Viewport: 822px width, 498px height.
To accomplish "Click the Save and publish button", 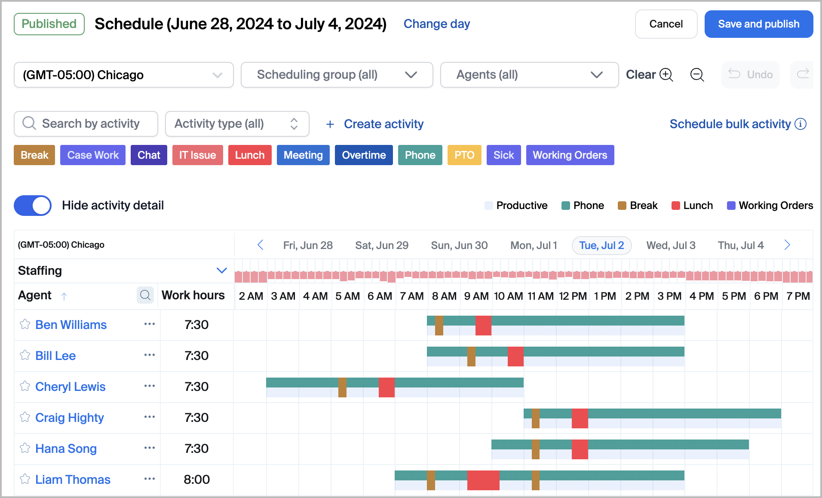I will point(758,24).
